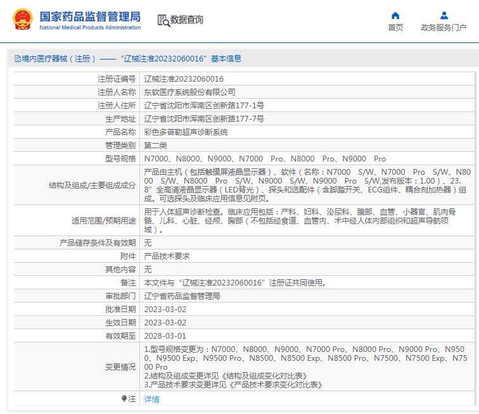Screen dimensions: 479x414
Task: Click the lightbulb icon beside 注
Action: coord(124,399)
